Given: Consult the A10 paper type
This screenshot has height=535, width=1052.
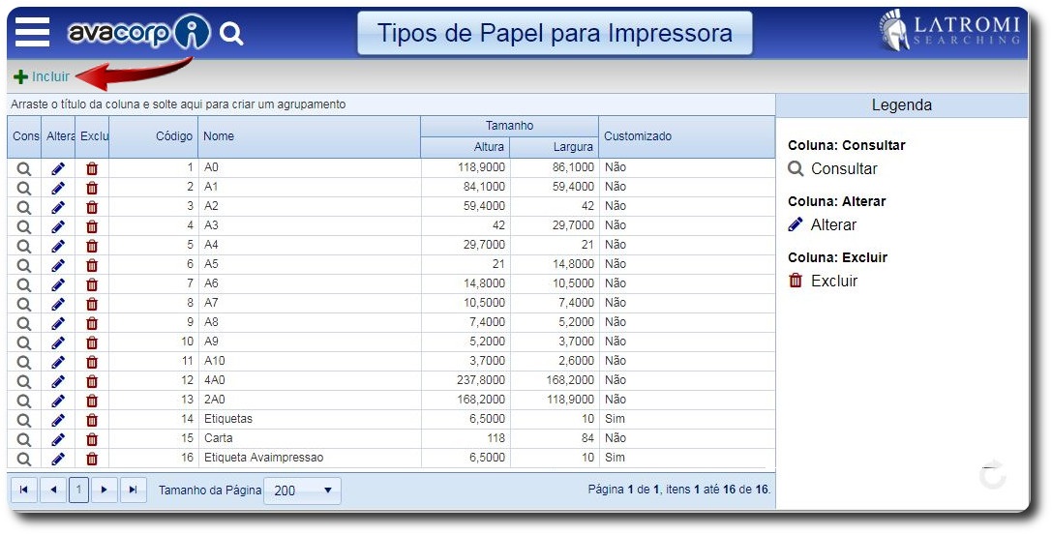Looking at the screenshot, I should (x=24, y=362).
